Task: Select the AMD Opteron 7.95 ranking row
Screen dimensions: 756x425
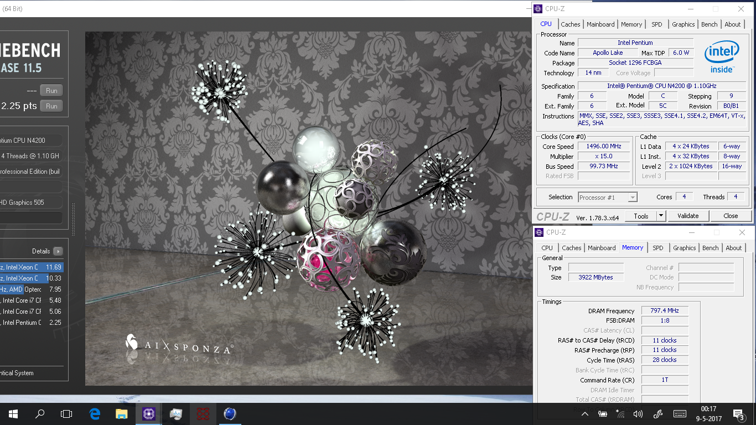Action: click(x=31, y=289)
